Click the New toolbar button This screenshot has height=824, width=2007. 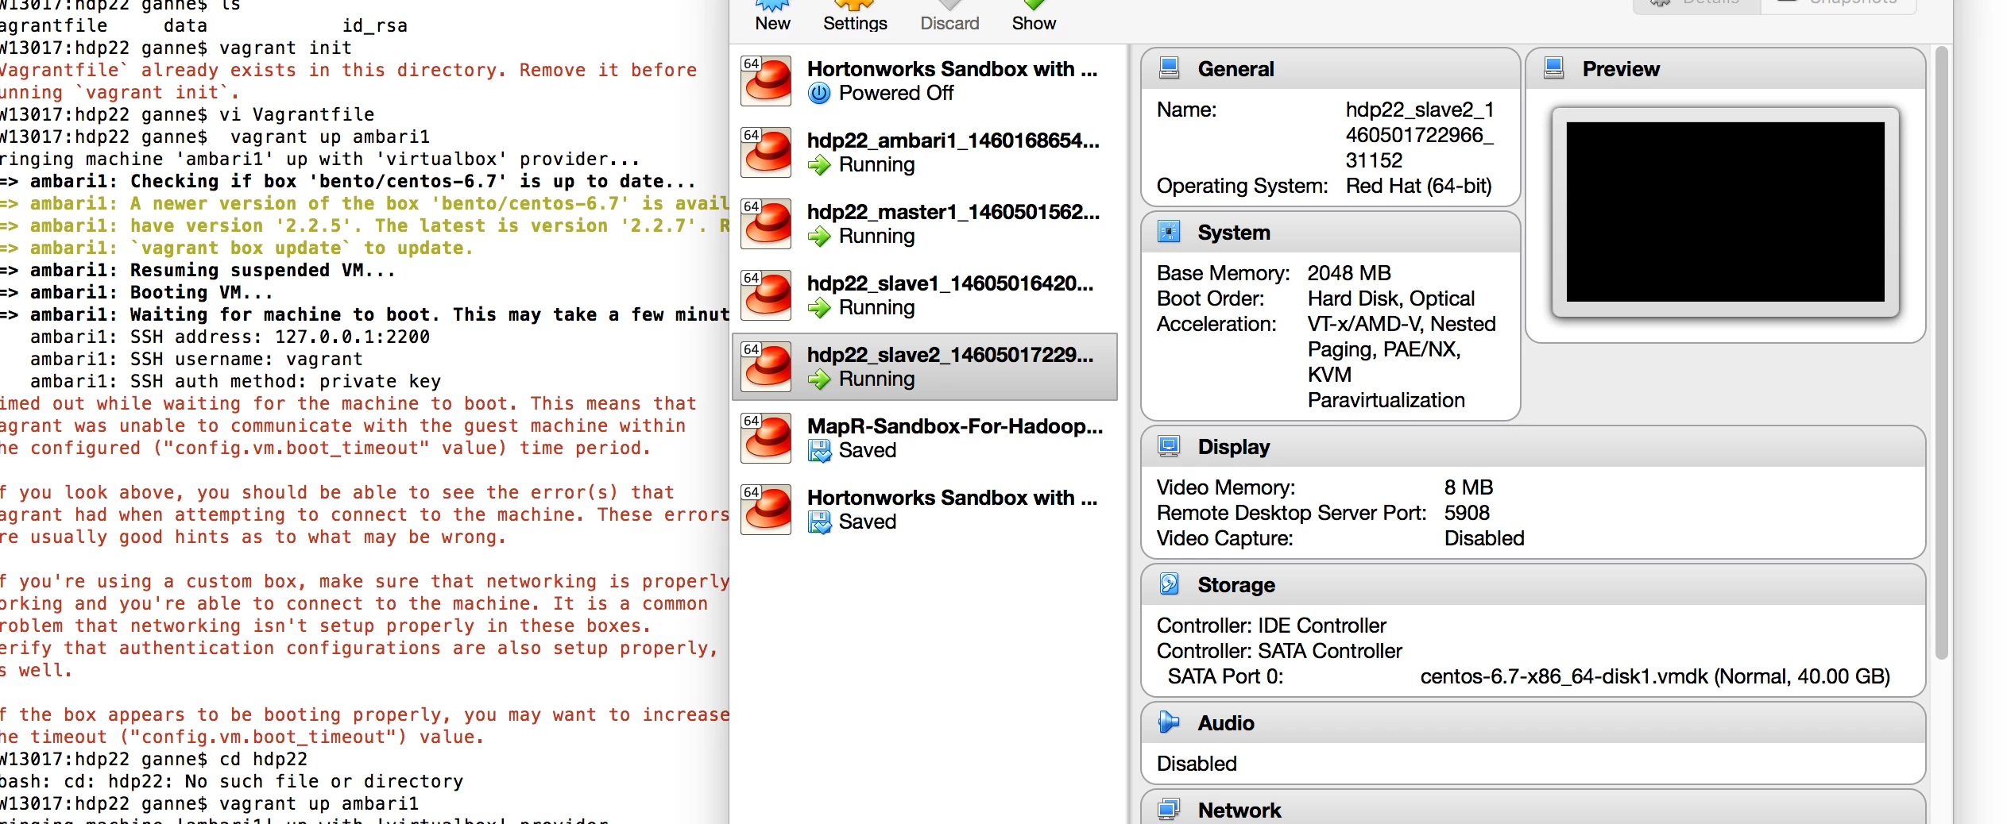[772, 16]
